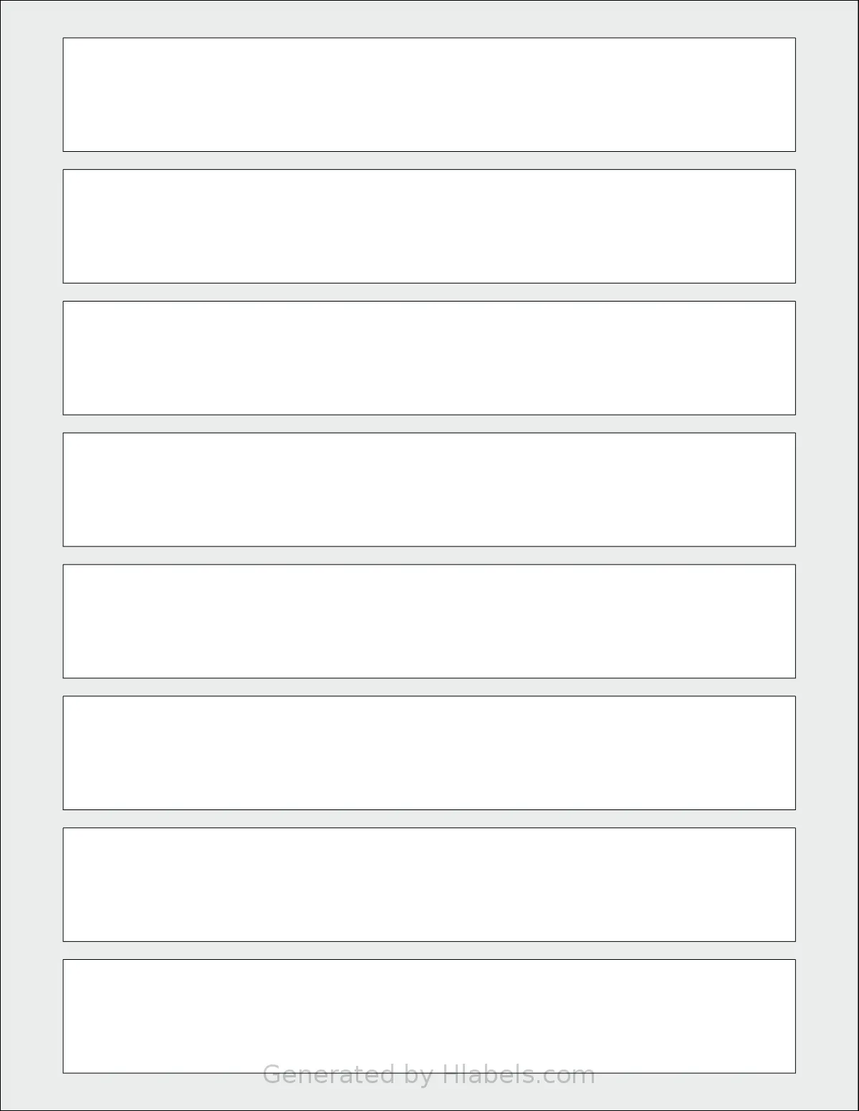Click the first label at the top
859x1111 pixels.
429,95
